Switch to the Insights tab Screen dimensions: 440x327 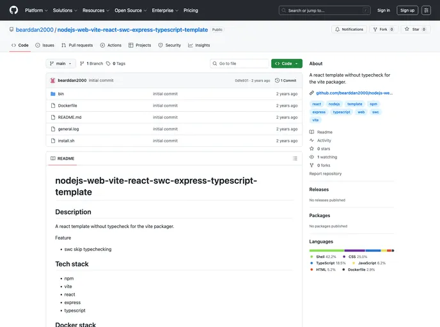(x=199, y=45)
